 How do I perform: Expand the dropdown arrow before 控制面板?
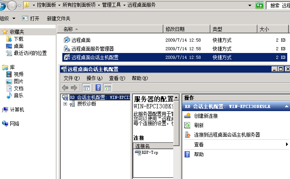[34, 5]
